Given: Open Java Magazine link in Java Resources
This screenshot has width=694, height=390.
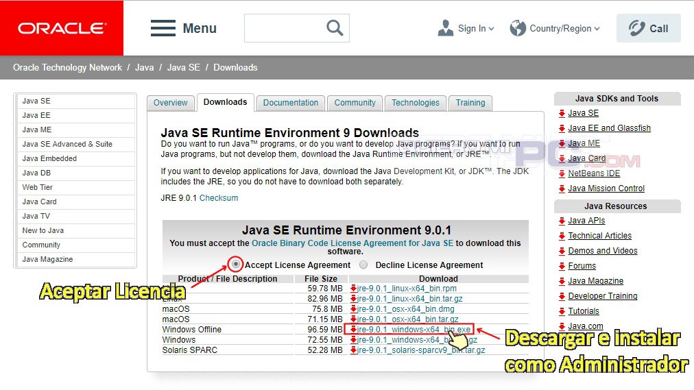Looking at the screenshot, I should 595,281.
